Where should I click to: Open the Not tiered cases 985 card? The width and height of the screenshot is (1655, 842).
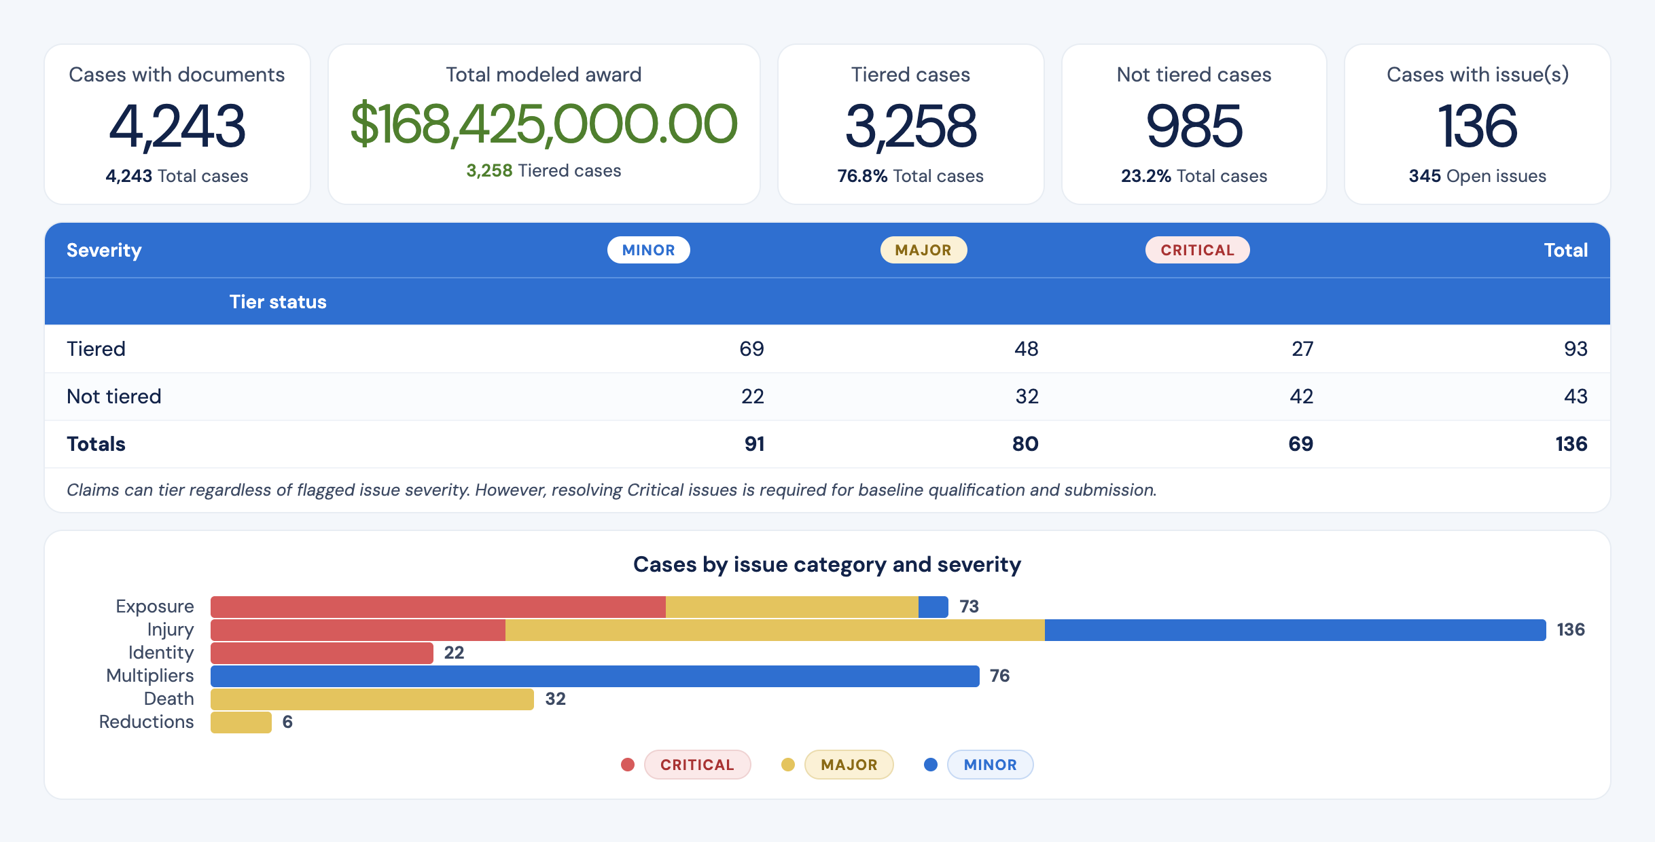1194,124
